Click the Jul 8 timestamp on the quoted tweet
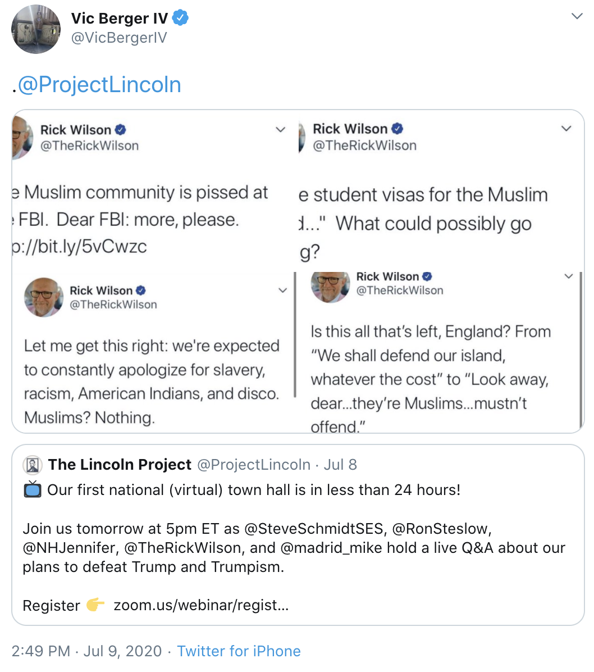The width and height of the screenshot is (594, 672). [x=342, y=465]
